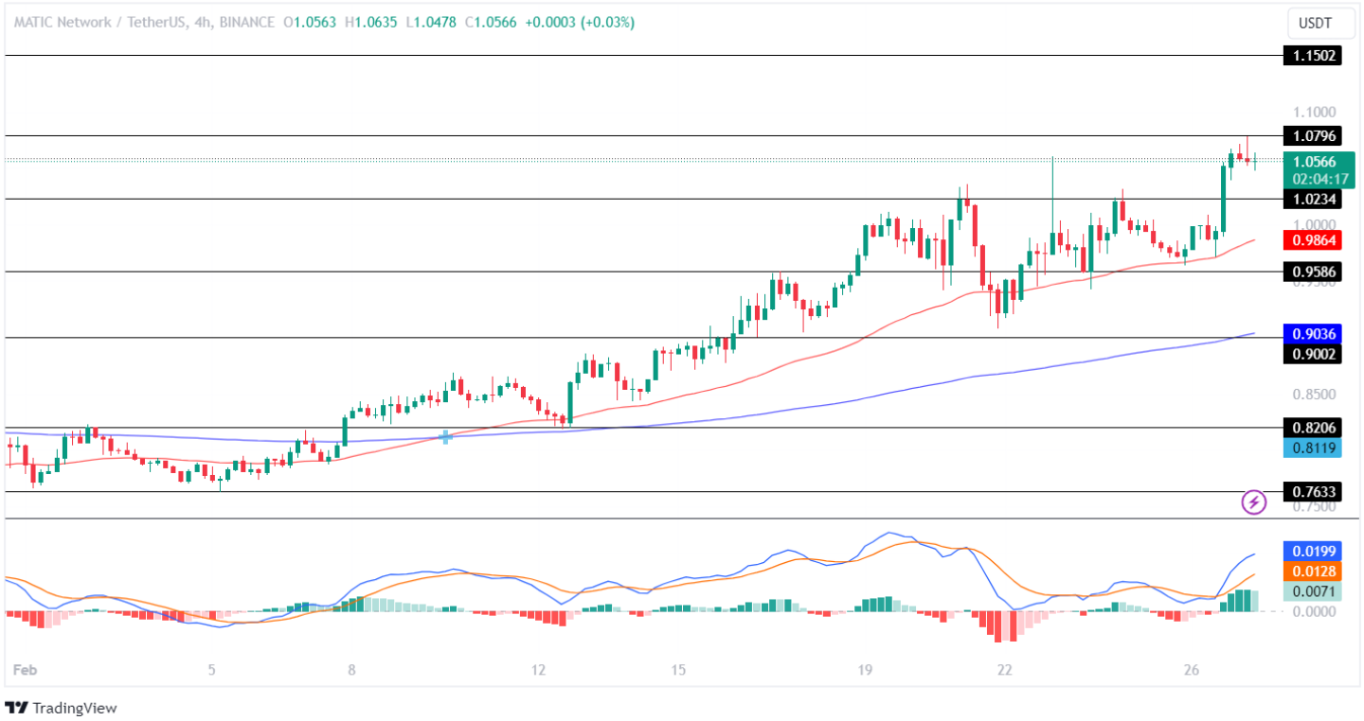Screen dimensions: 1364x721
Task: Click the red 0.9864 moving average label
Action: tap(1312, 240)
